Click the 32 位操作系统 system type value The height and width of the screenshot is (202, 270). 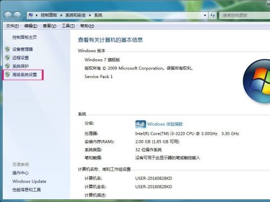tap(148, 150)
